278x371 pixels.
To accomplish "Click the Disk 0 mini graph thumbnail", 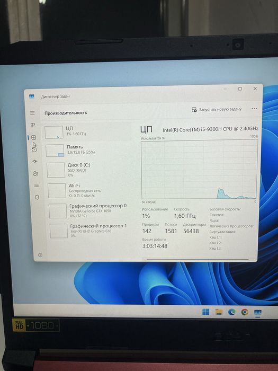I will coord(56,170).
